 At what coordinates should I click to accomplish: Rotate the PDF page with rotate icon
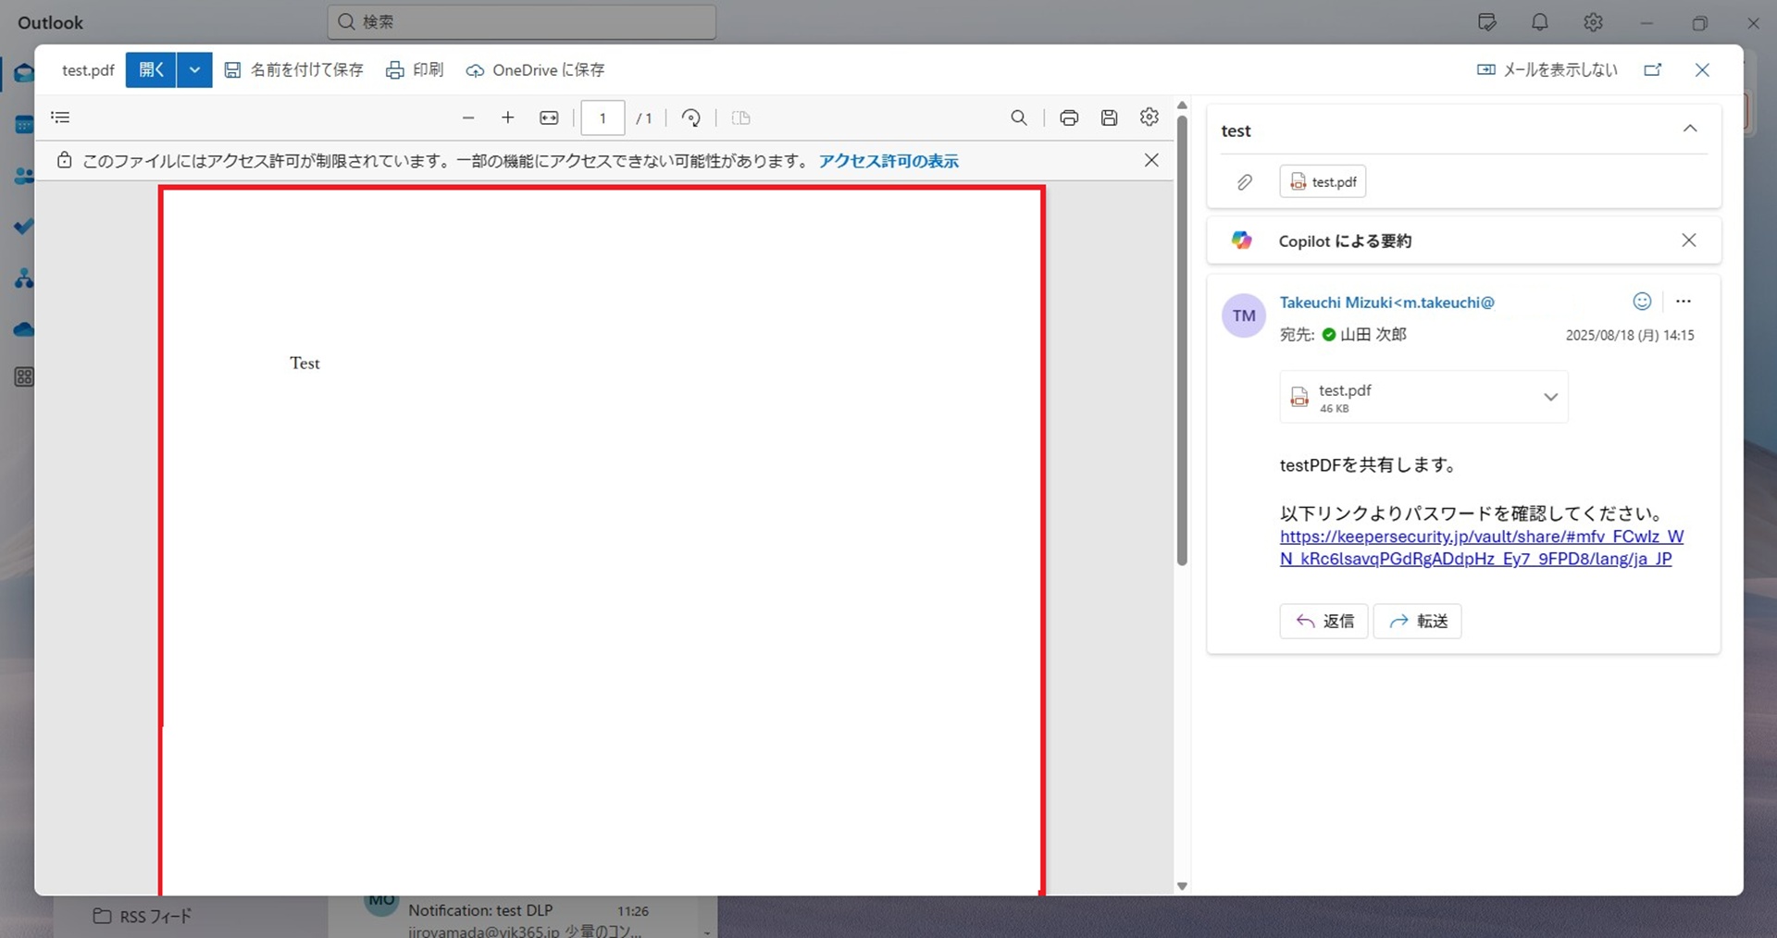pos(690,117)
